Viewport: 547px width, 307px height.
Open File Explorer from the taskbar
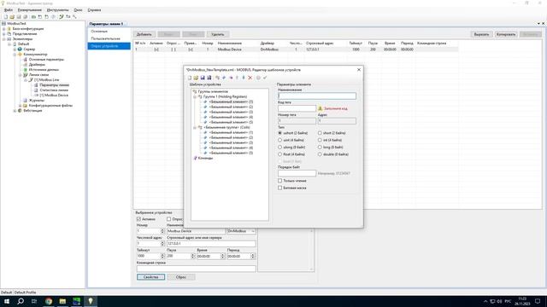click(62, 301)
